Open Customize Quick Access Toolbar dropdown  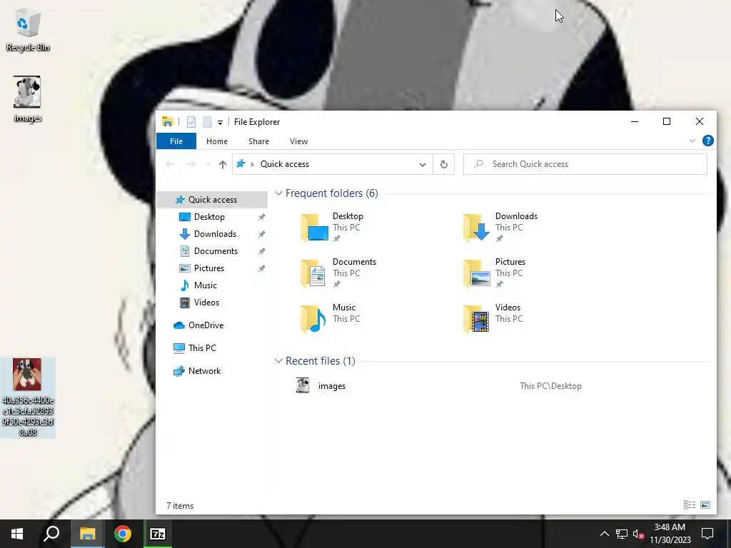220,123
